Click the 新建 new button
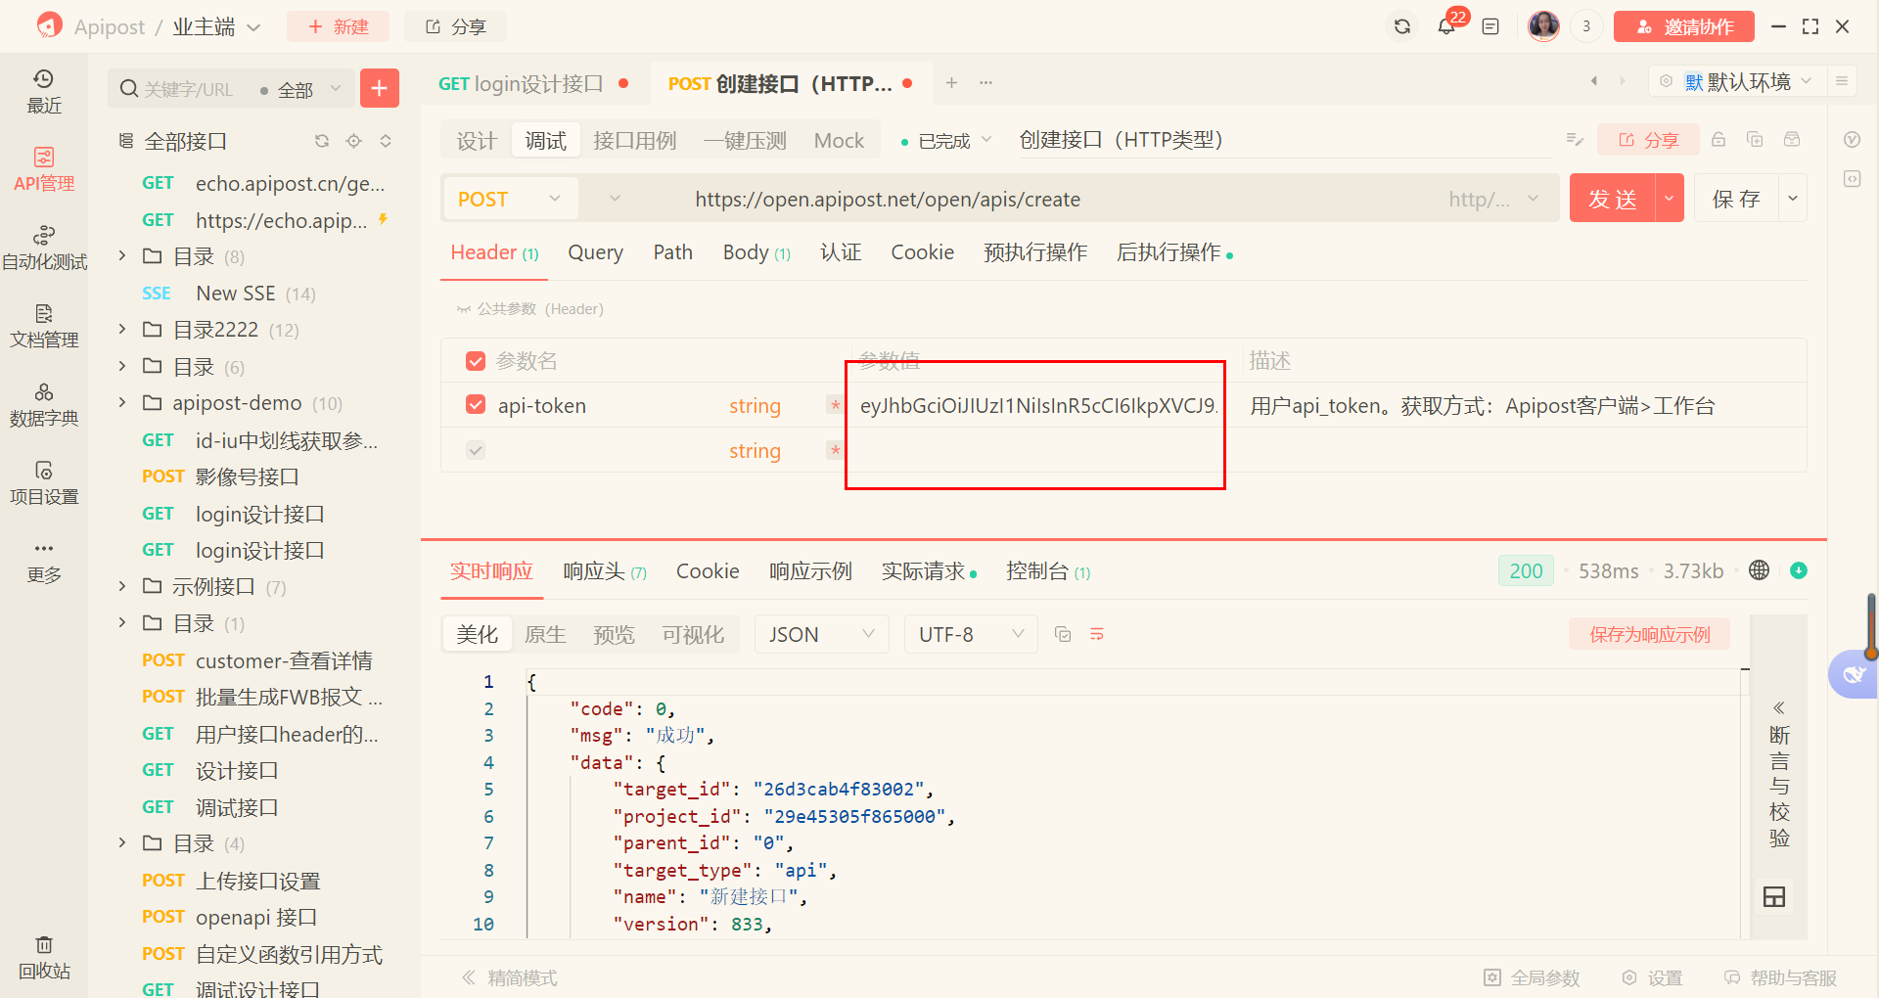Image resolution: width=1879 pixels, height=998 pixels. (338, 26)
